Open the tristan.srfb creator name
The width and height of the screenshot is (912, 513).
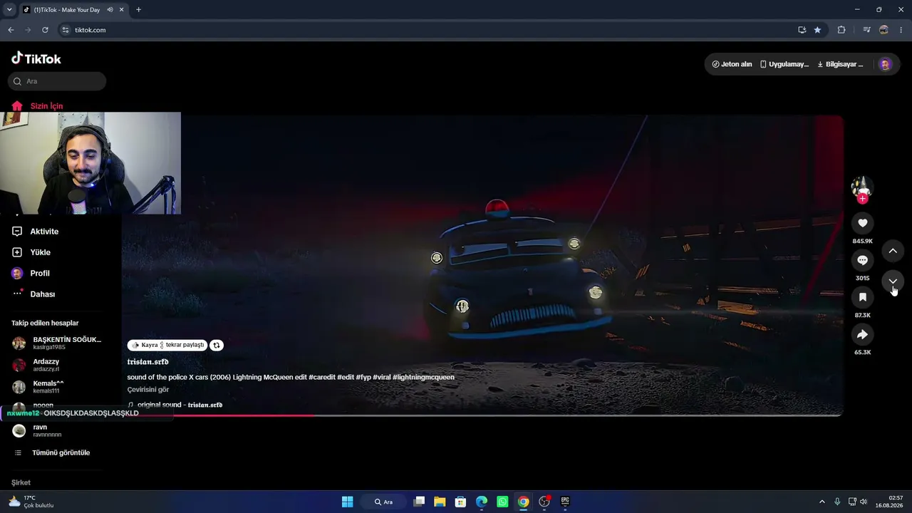pyautogui.click(x=148, y=362)
